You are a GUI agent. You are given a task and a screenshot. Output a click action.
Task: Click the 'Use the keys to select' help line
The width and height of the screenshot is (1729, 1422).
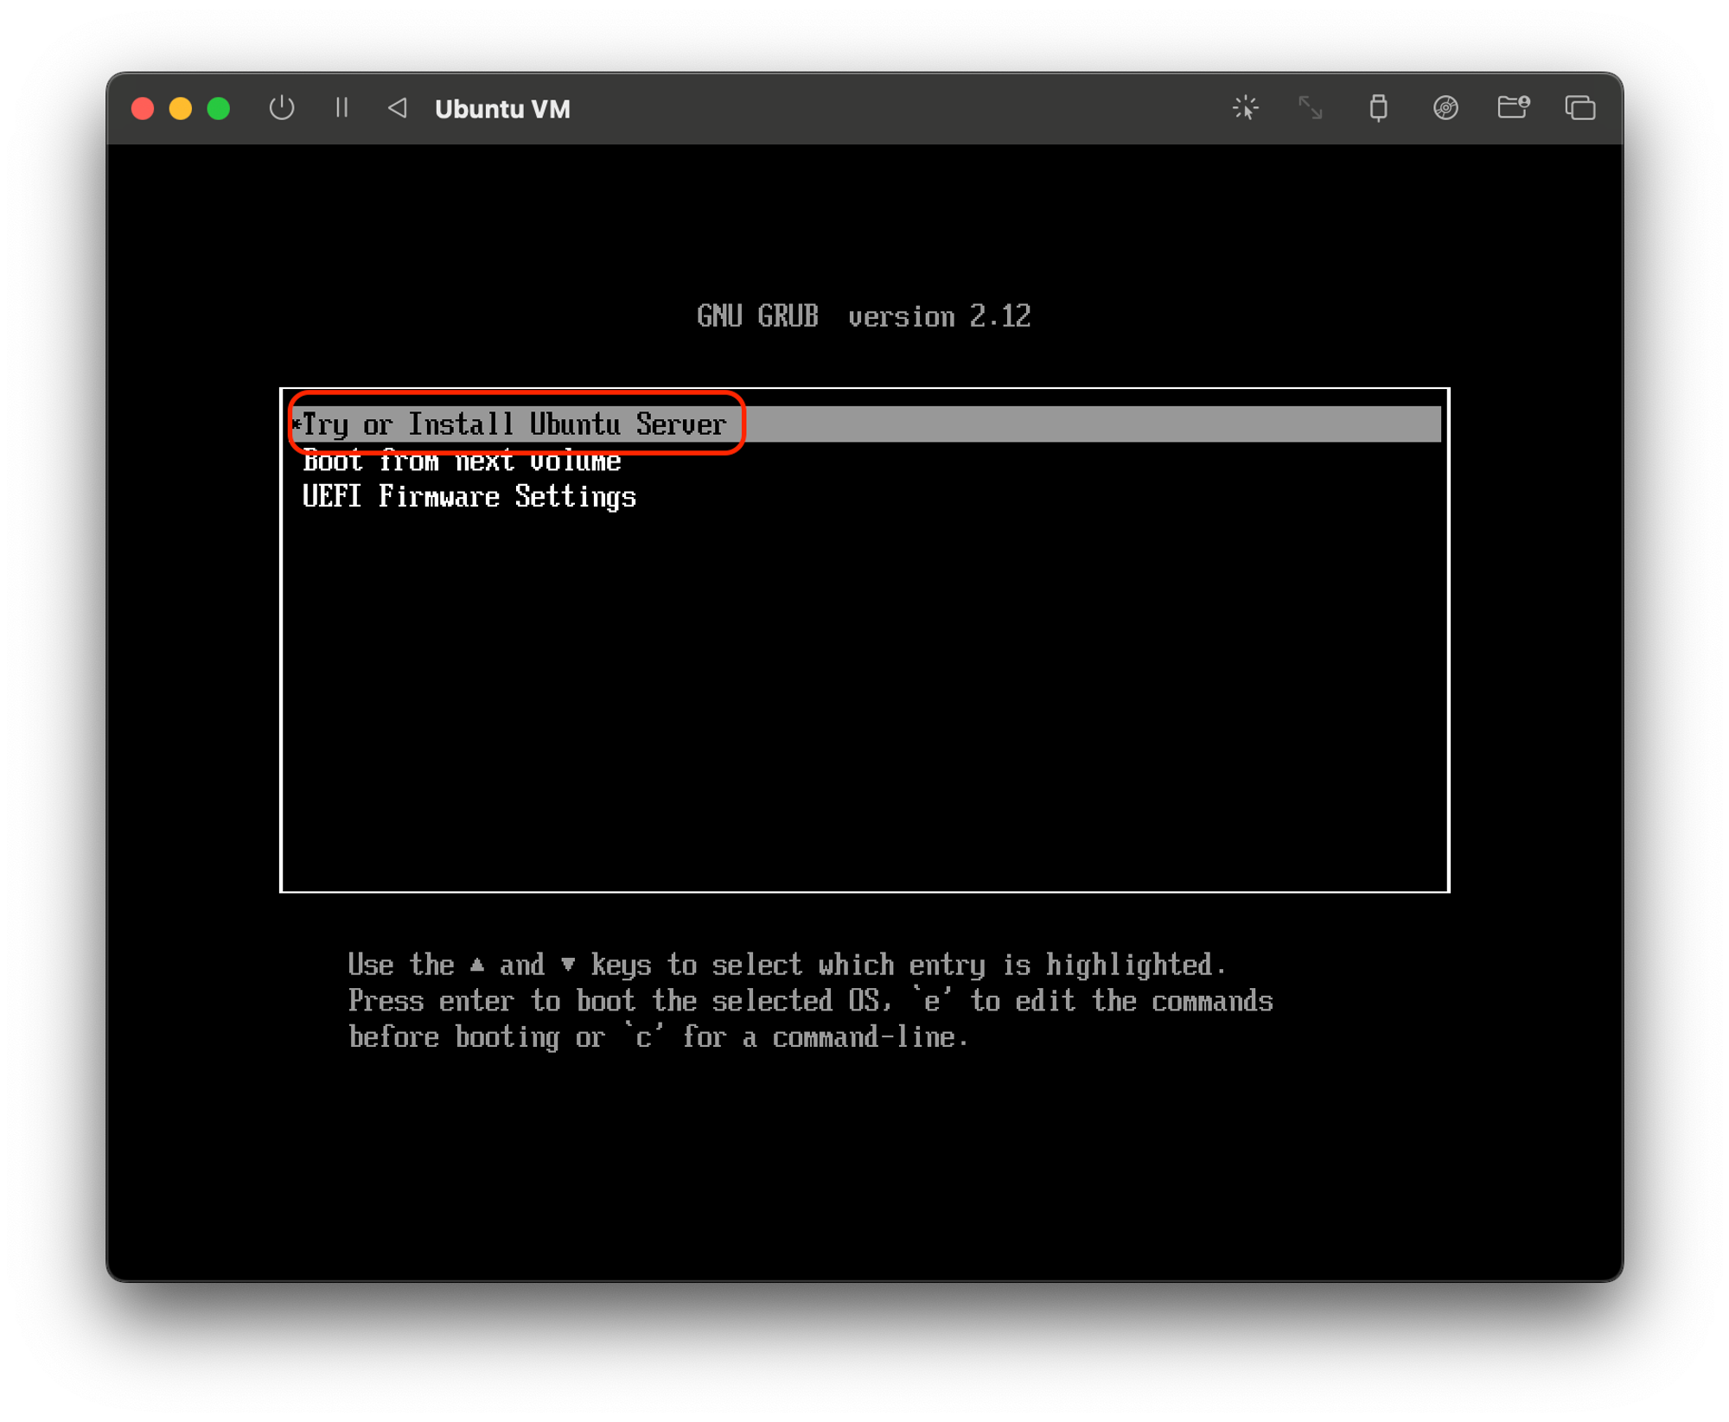pos(786,965)
